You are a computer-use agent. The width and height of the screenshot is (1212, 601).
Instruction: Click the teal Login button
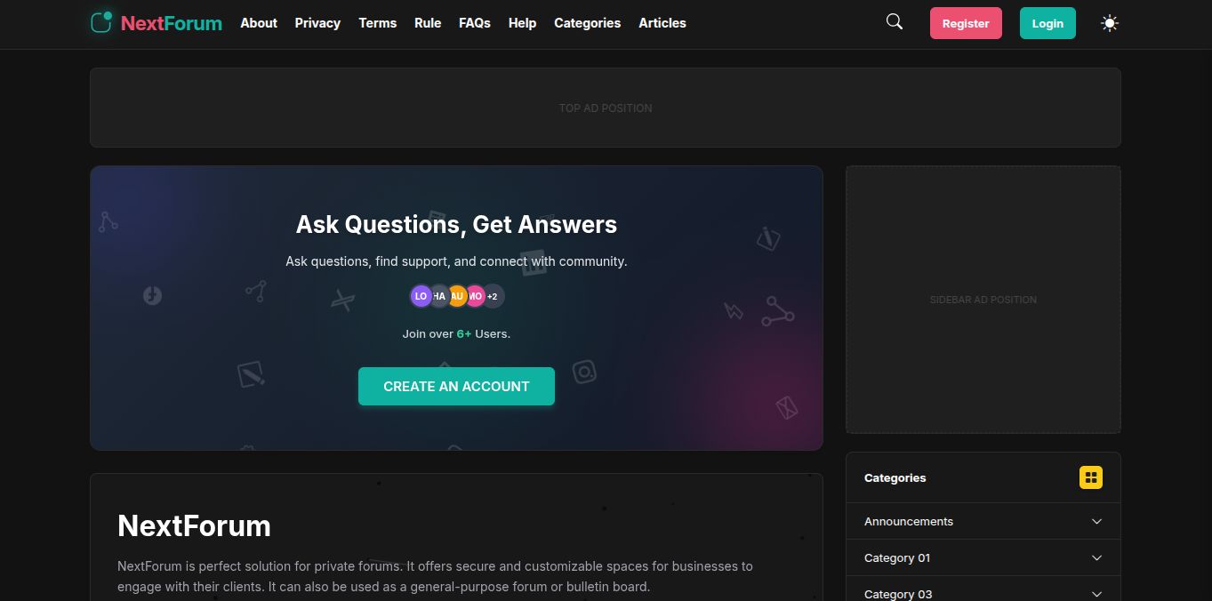tap(1047, 23)
